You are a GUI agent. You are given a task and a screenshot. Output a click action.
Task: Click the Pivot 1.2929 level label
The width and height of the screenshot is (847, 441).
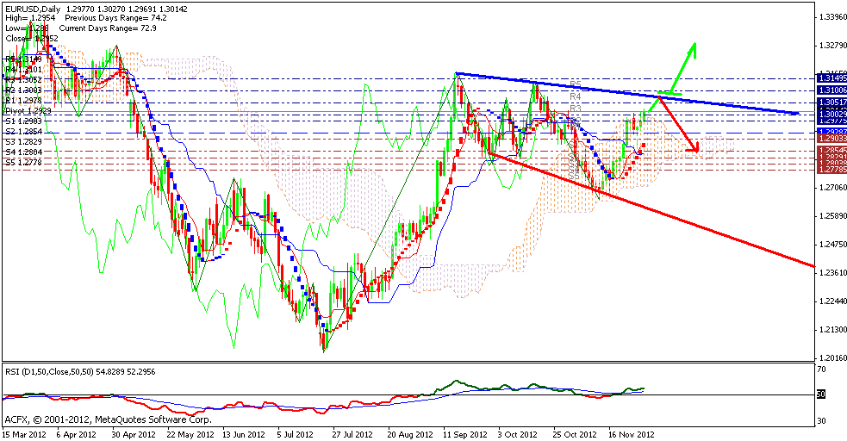(29, 112)
